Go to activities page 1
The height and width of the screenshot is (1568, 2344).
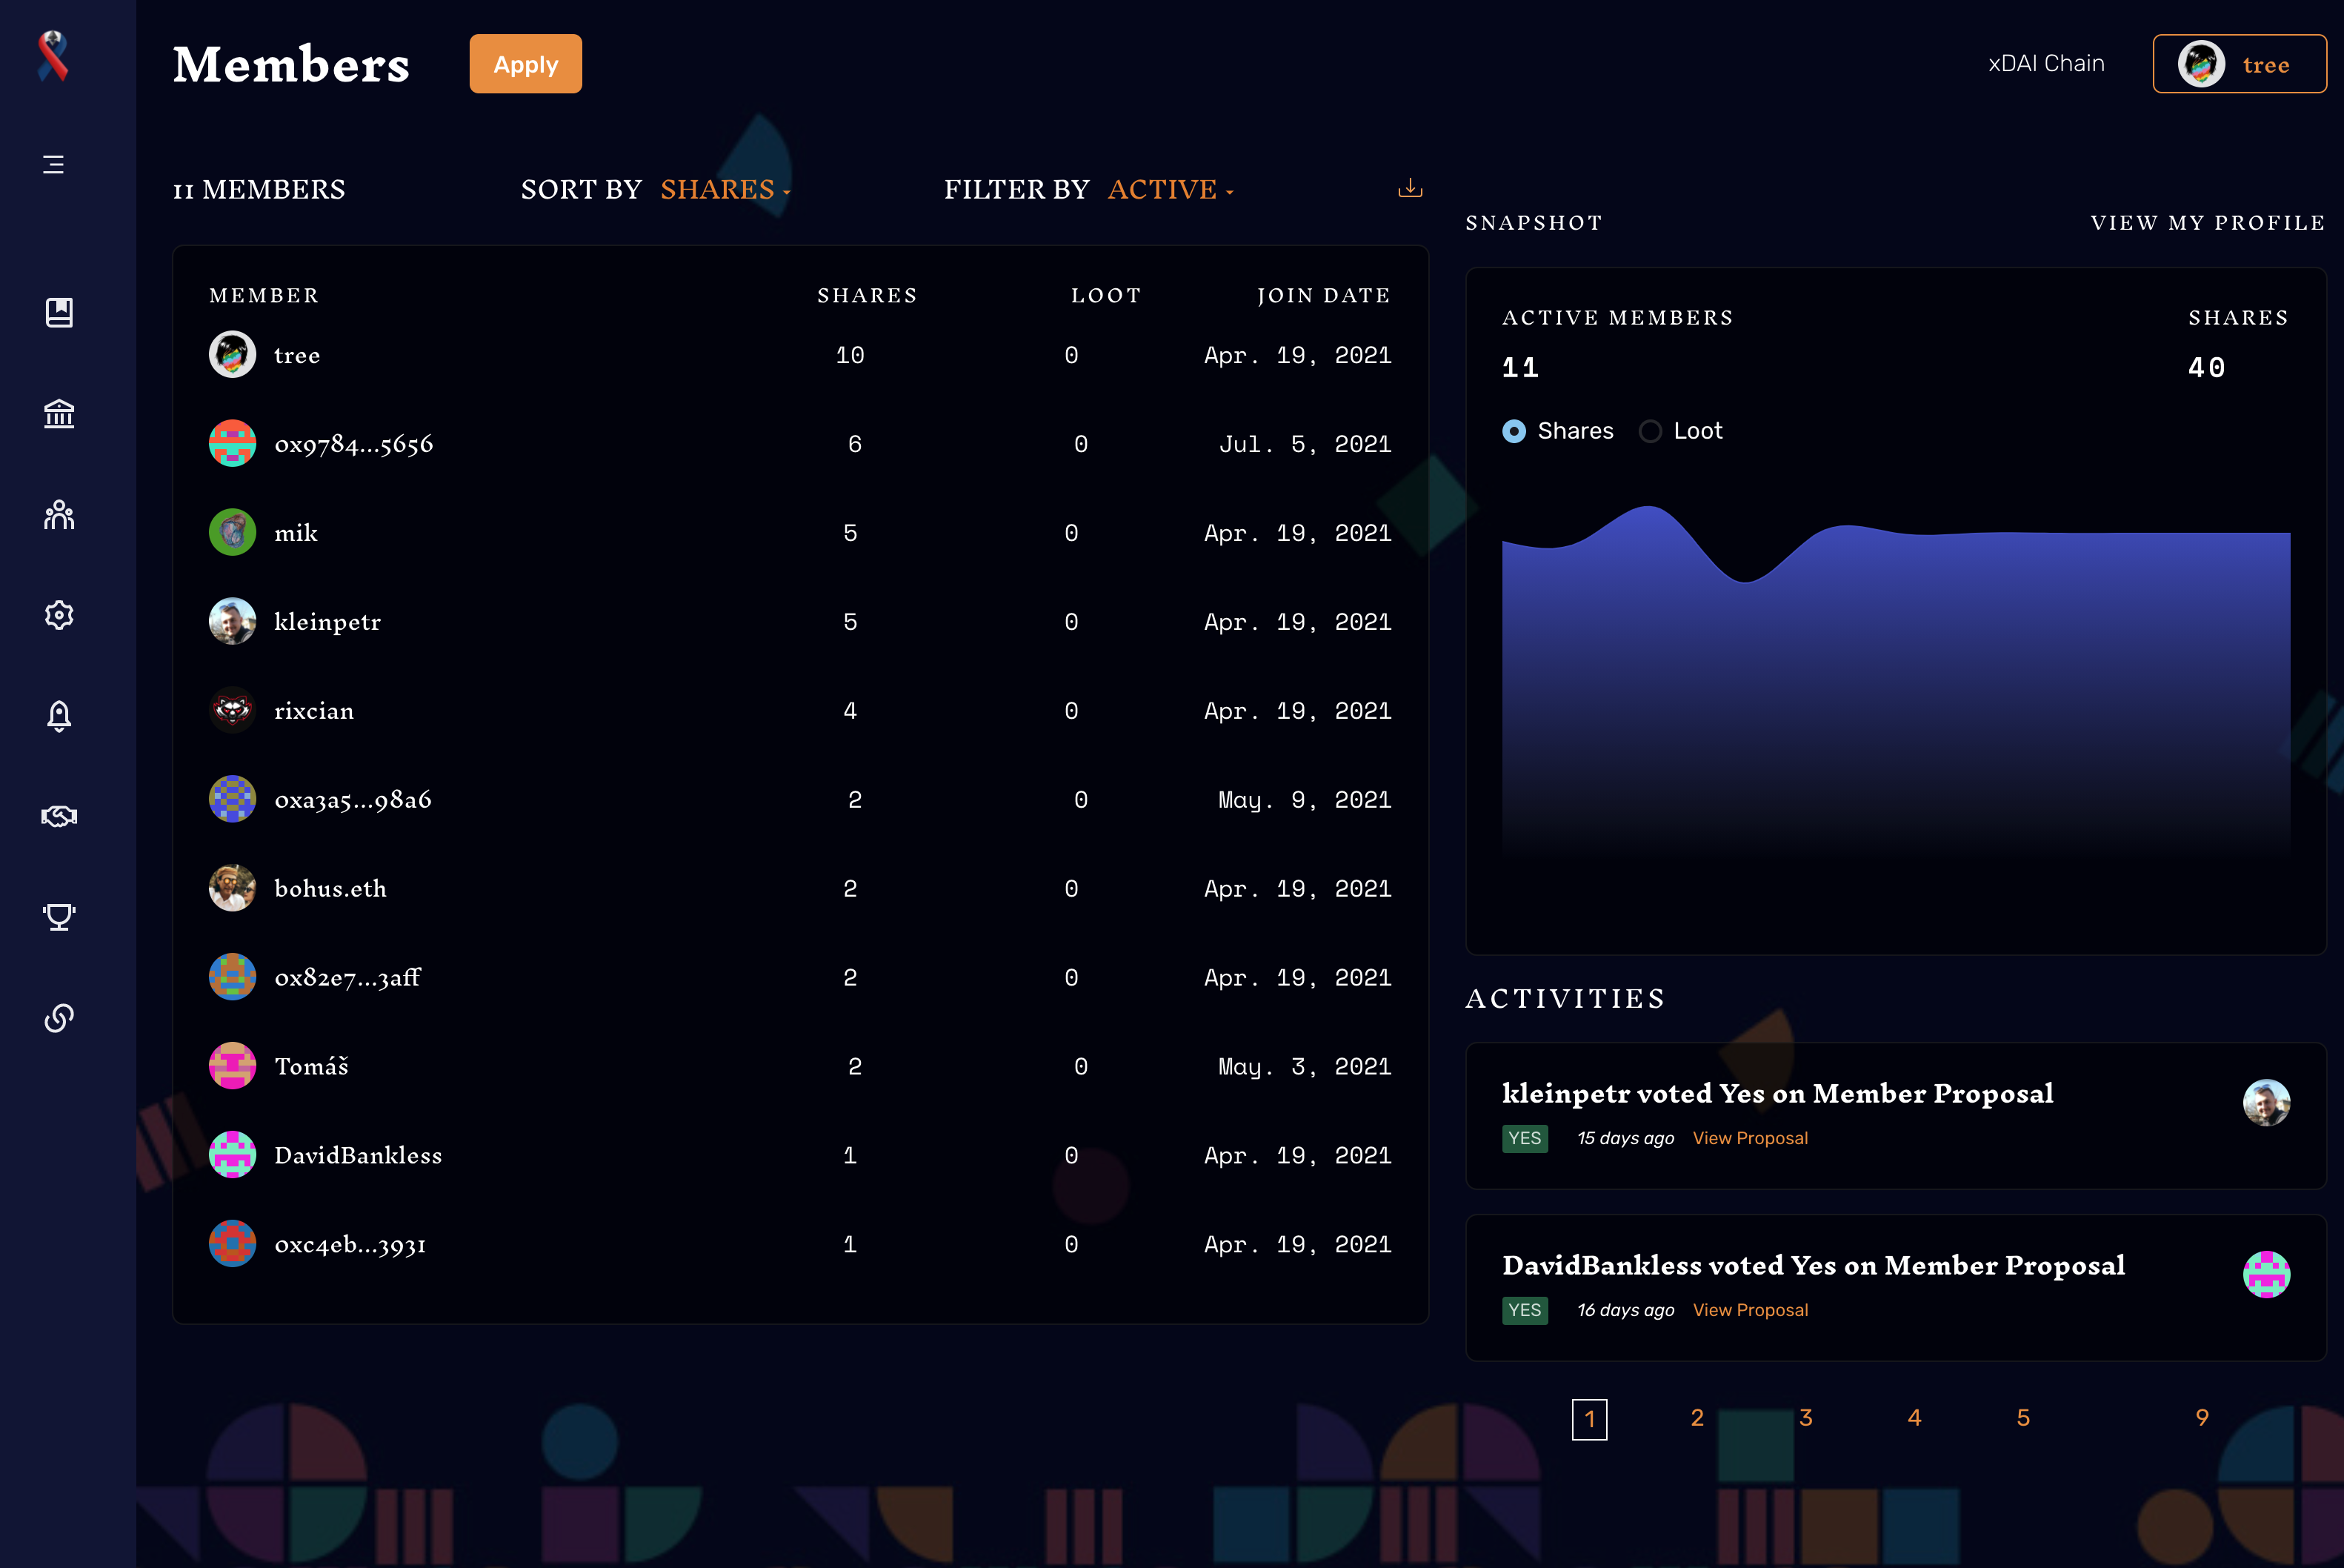pyautogui.click(x=1589, y=1419)
